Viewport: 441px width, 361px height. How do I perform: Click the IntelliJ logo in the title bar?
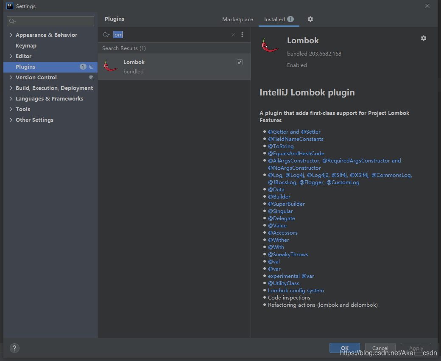click(x=10, y=6)
